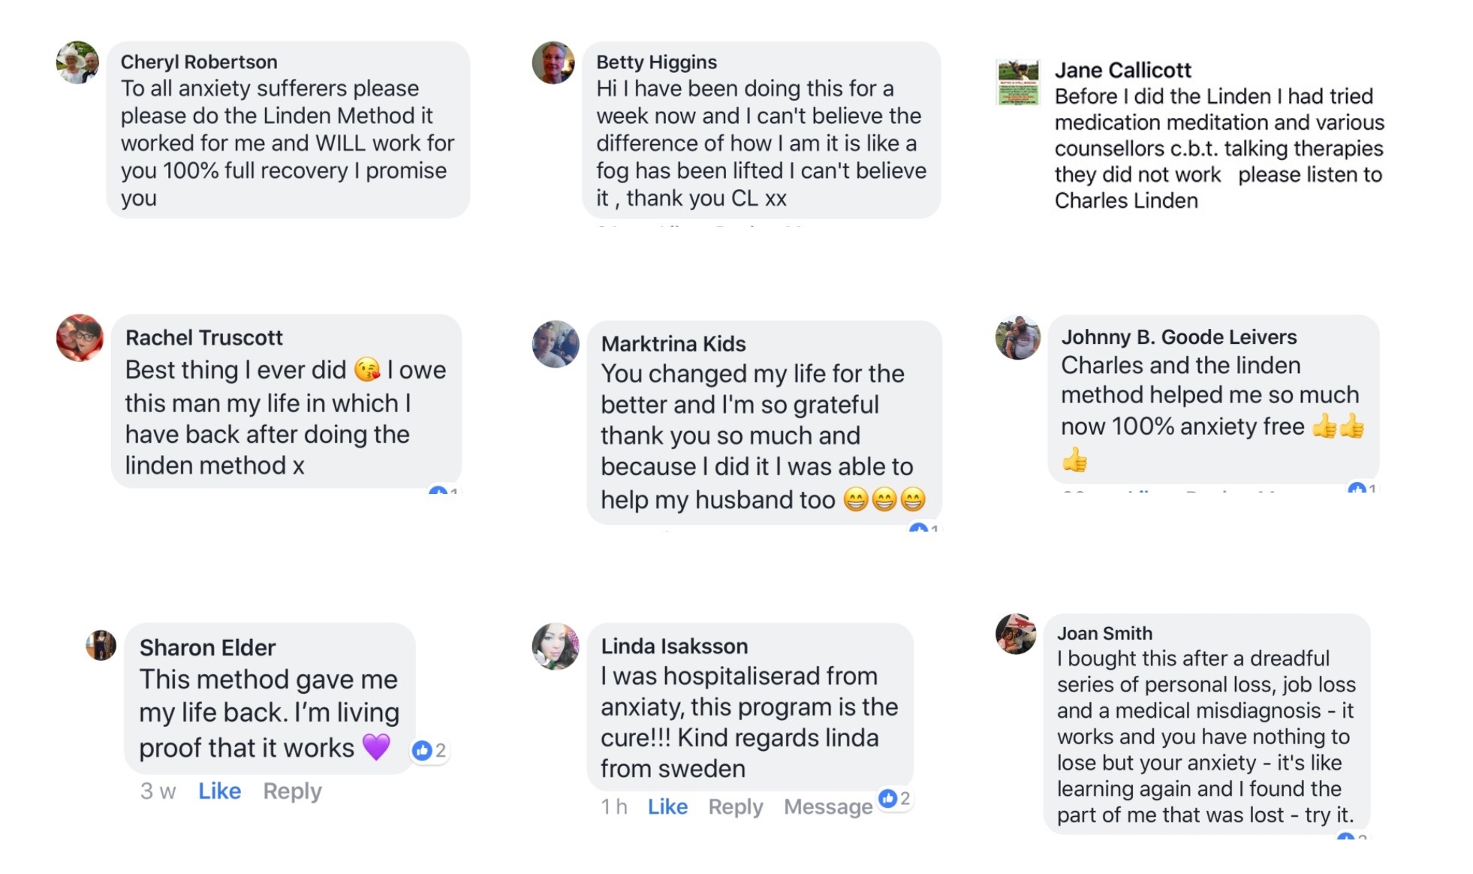Open Betty Higgins' profile photo
The image size is (1473, 874).
(553, 63)
